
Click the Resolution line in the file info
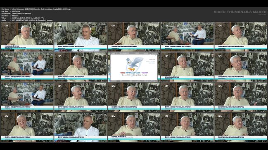pyautogui.click(x=16, y=14)
